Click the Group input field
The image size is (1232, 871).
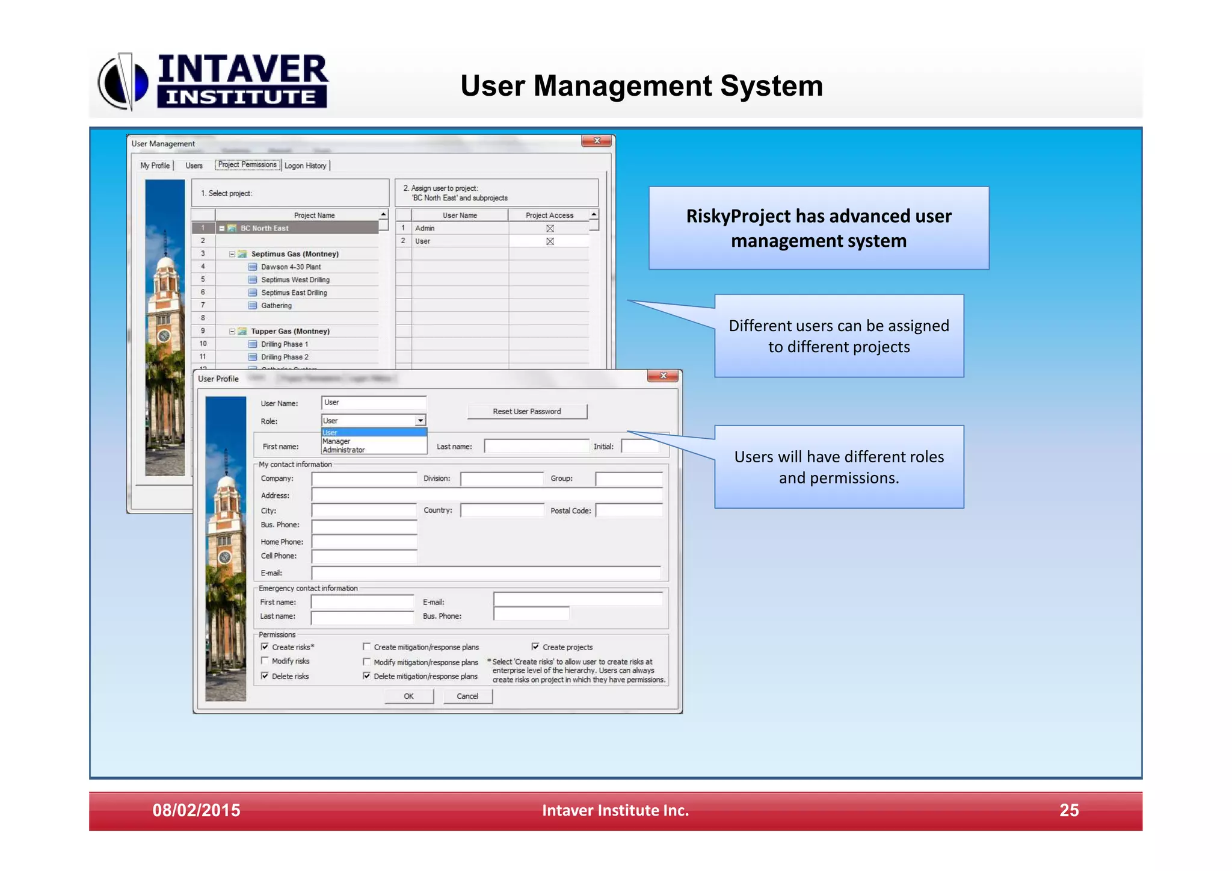[629, 479]
